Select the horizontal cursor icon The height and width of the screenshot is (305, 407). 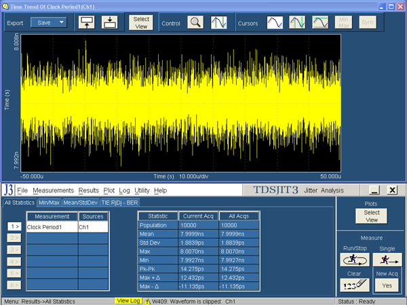point(321,22)
